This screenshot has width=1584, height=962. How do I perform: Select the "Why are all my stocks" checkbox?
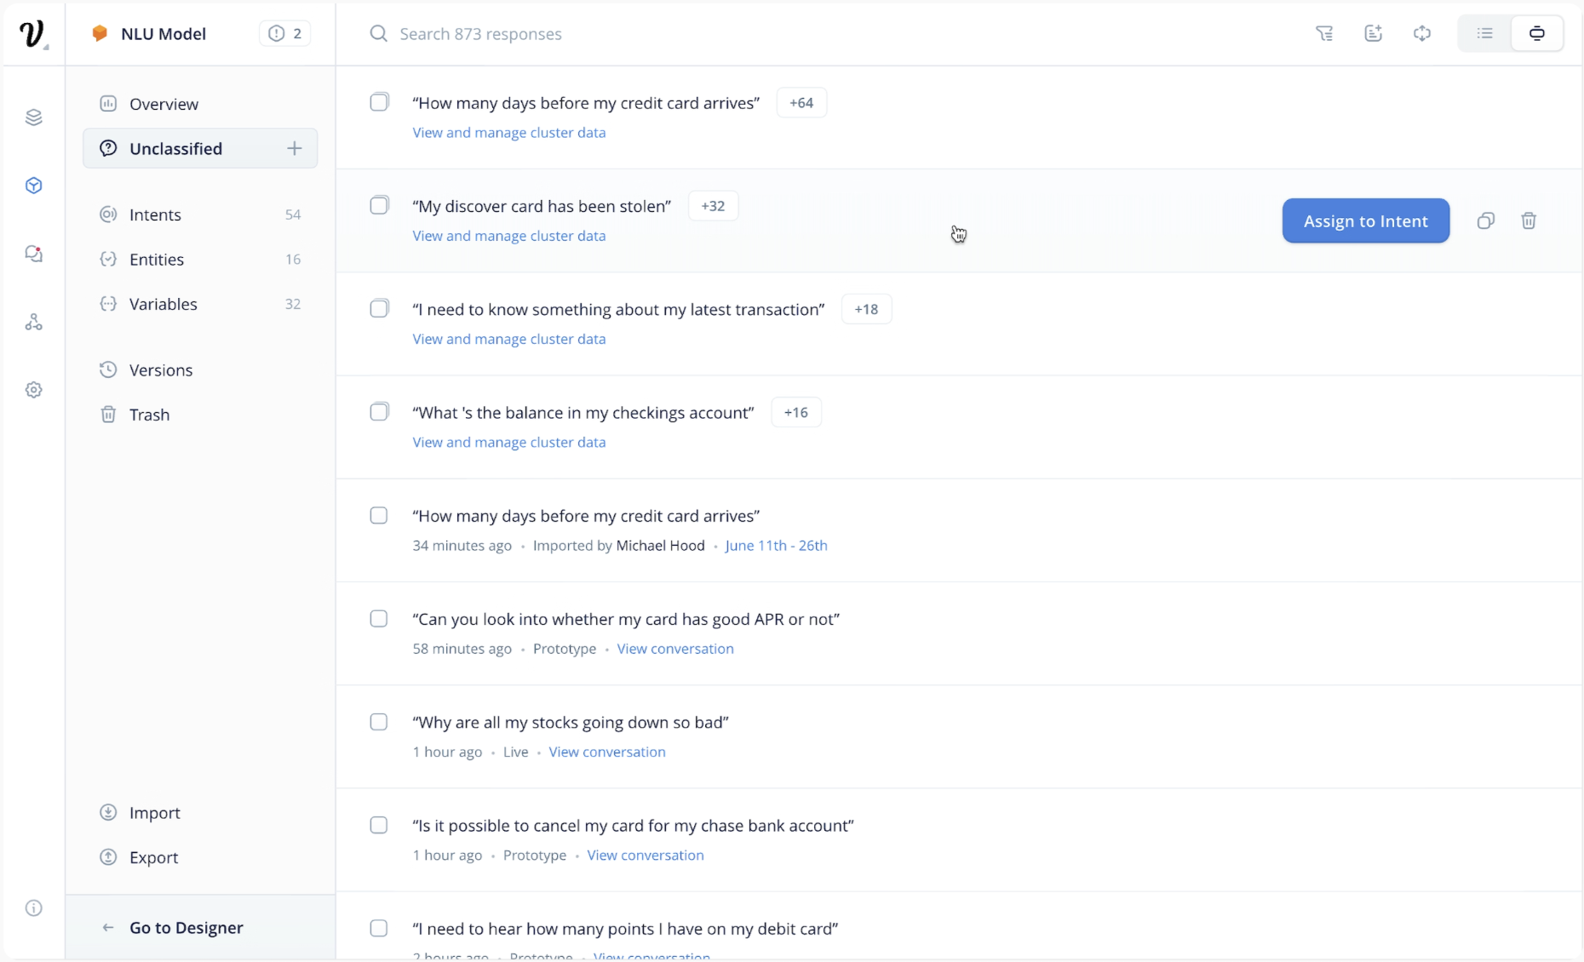point(379,722)
